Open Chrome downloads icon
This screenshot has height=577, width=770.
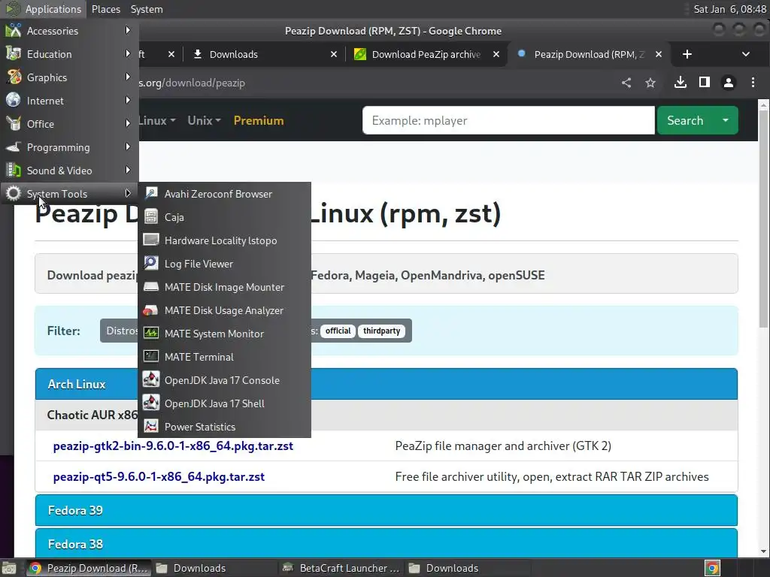(680, 83)
